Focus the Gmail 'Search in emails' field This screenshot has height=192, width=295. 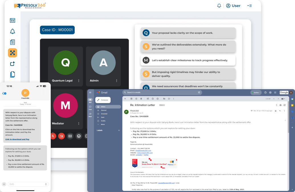pyautogui.click(x=162, y=92)
